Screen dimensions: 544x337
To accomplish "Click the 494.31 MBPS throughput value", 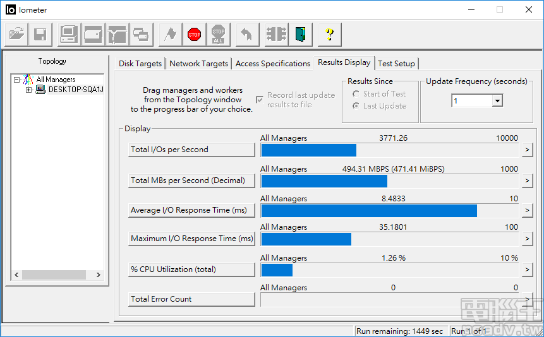I will coord(393,169).
